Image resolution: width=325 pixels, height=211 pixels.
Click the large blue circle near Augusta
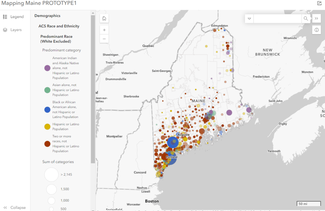pos(173,142)
